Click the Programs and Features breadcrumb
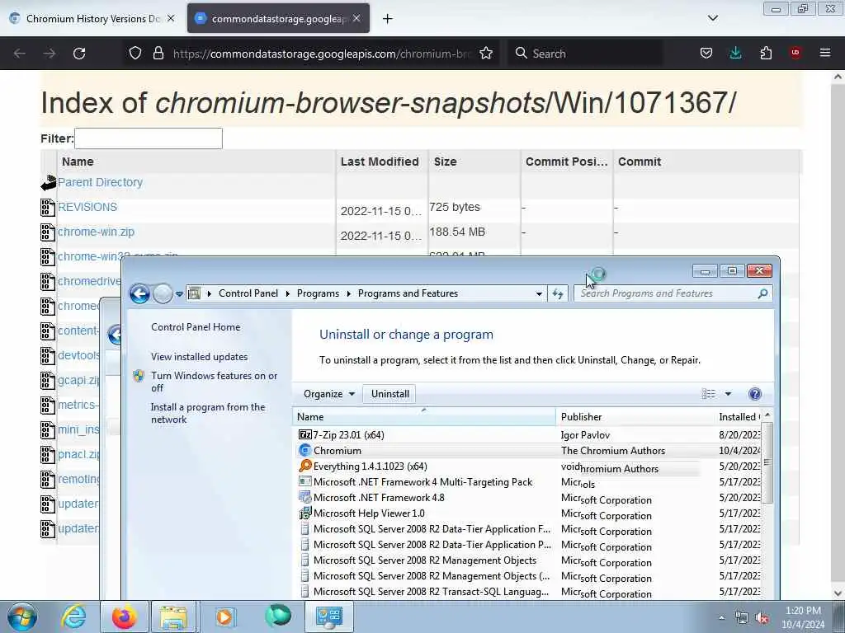This screenshot has width=845, height=633. pyautogui.click(x=408, y=293)
